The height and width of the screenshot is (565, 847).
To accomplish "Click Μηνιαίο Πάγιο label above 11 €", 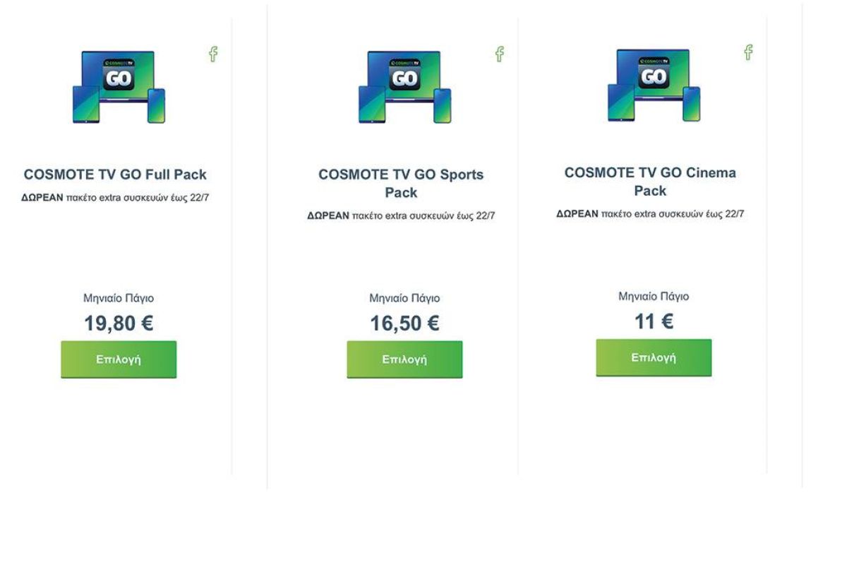I will tap(654, 297).
